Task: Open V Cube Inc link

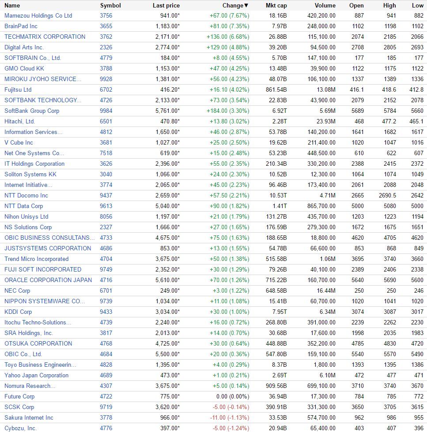Action: 19,142
